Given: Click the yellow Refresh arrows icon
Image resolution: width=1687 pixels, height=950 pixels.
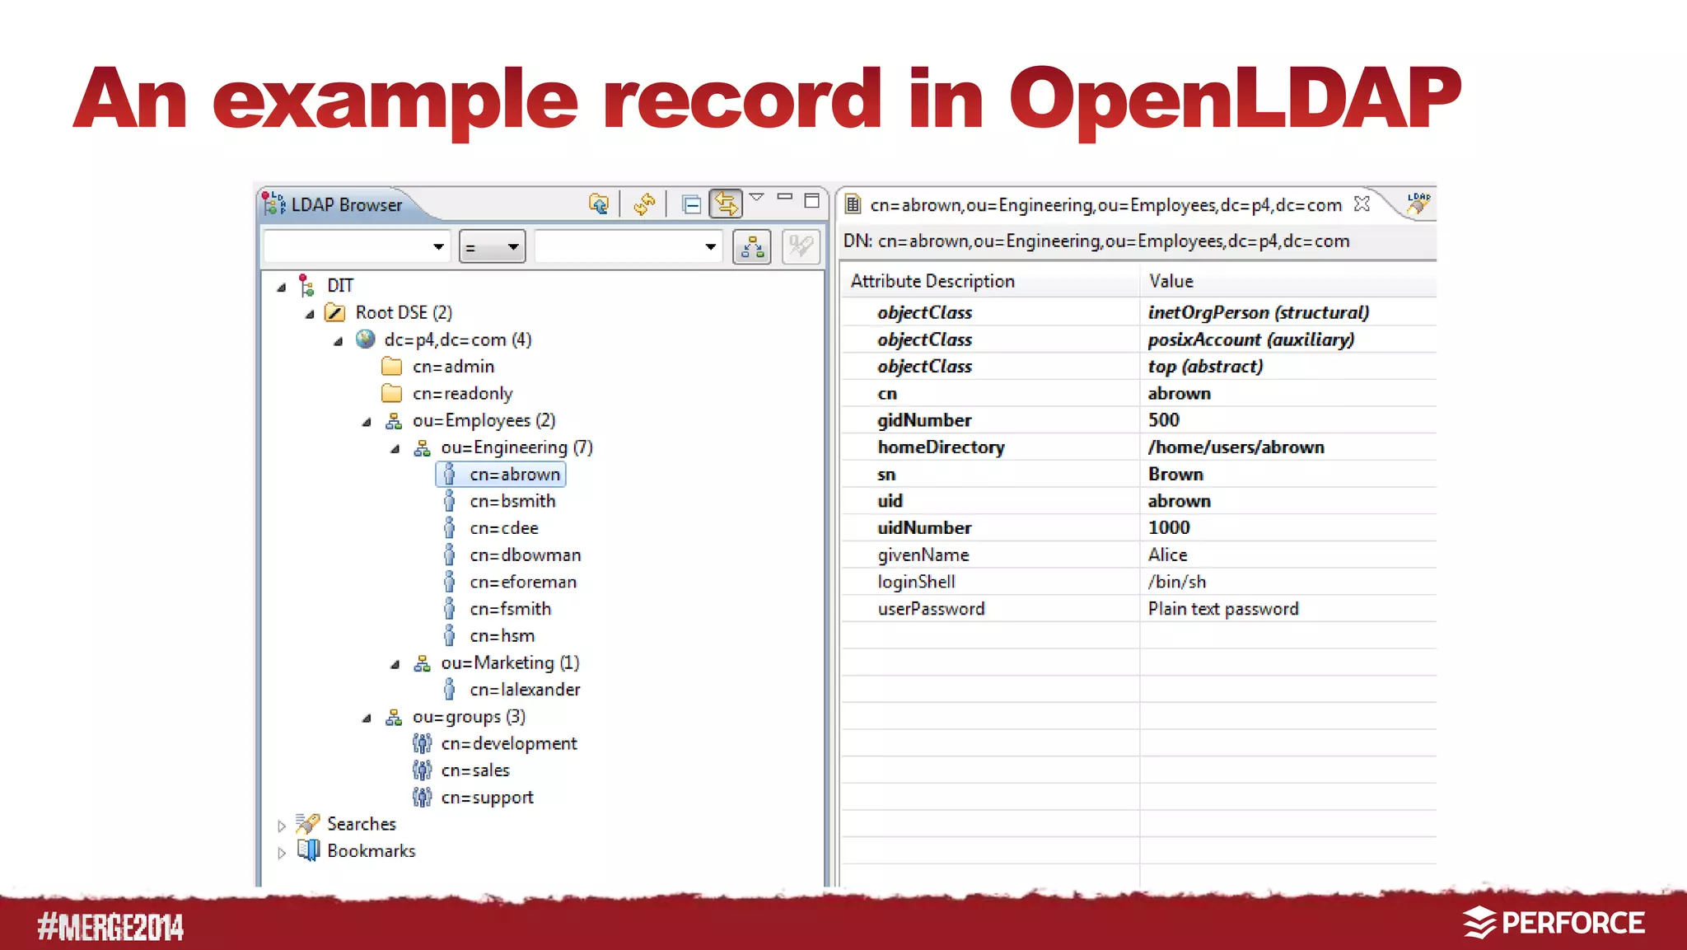Looking at the screenshot, I should point(644,204).
